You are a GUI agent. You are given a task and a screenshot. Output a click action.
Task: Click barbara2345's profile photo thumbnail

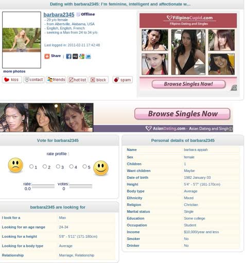22,40
